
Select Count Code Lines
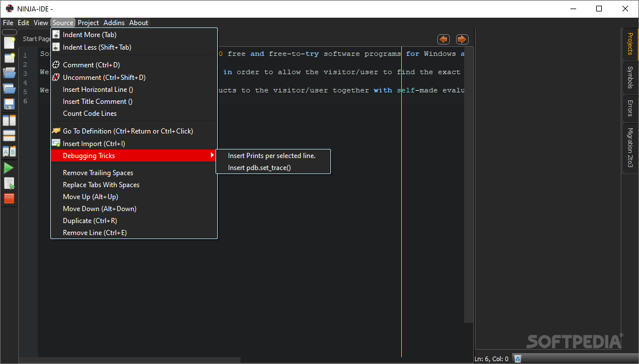tap(134, 114)
